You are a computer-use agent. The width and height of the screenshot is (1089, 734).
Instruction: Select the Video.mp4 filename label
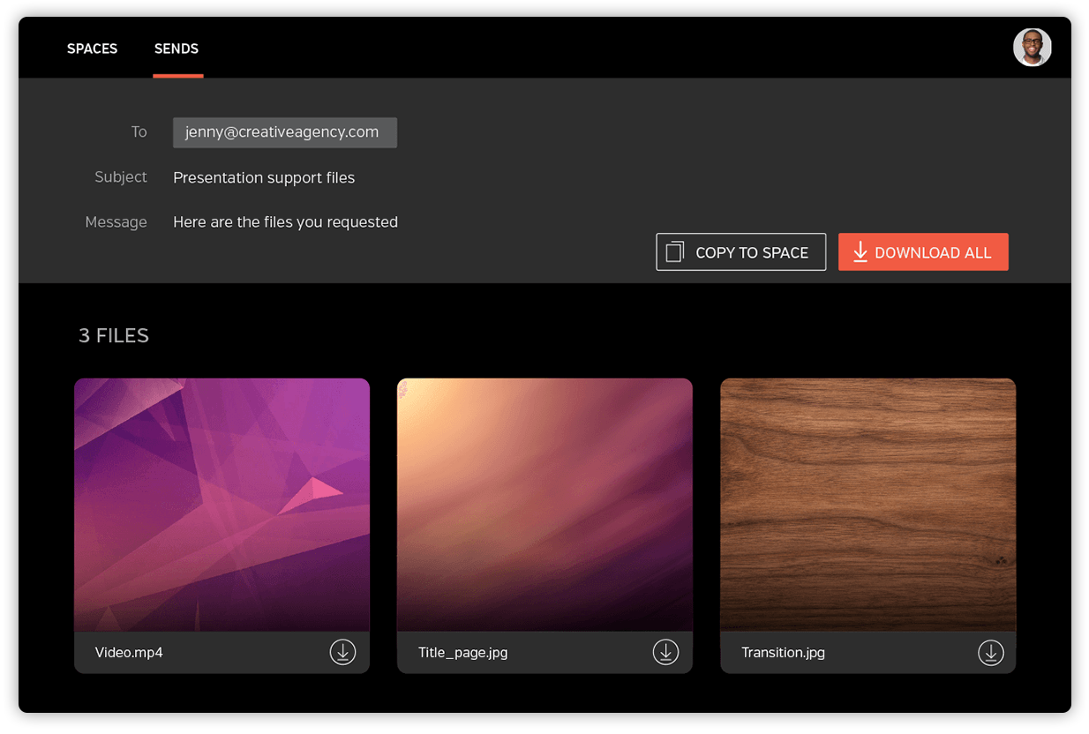[130, 653]
